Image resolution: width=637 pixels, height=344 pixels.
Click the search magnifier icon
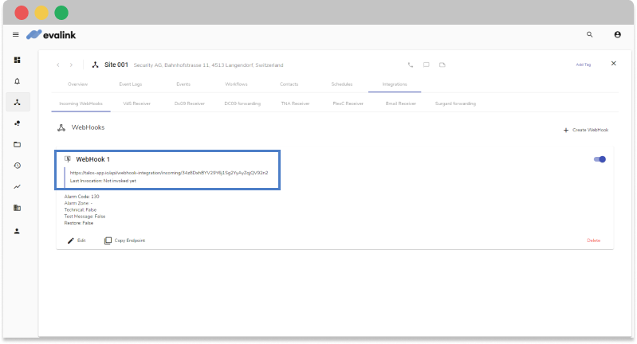click(x=589, y=34)
